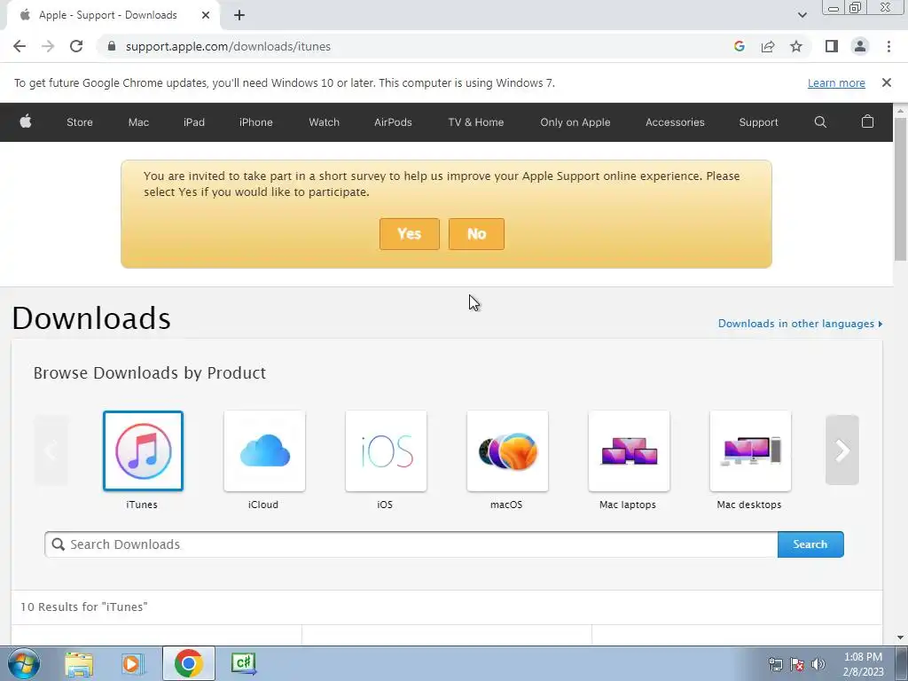Click the padlock site info icon
Image resolution: width=908 pixels, height=681 pixels.
[112, 46]
